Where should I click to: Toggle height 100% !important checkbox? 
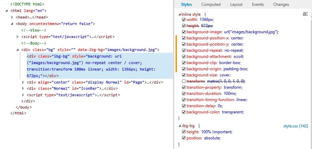[184, 132]
